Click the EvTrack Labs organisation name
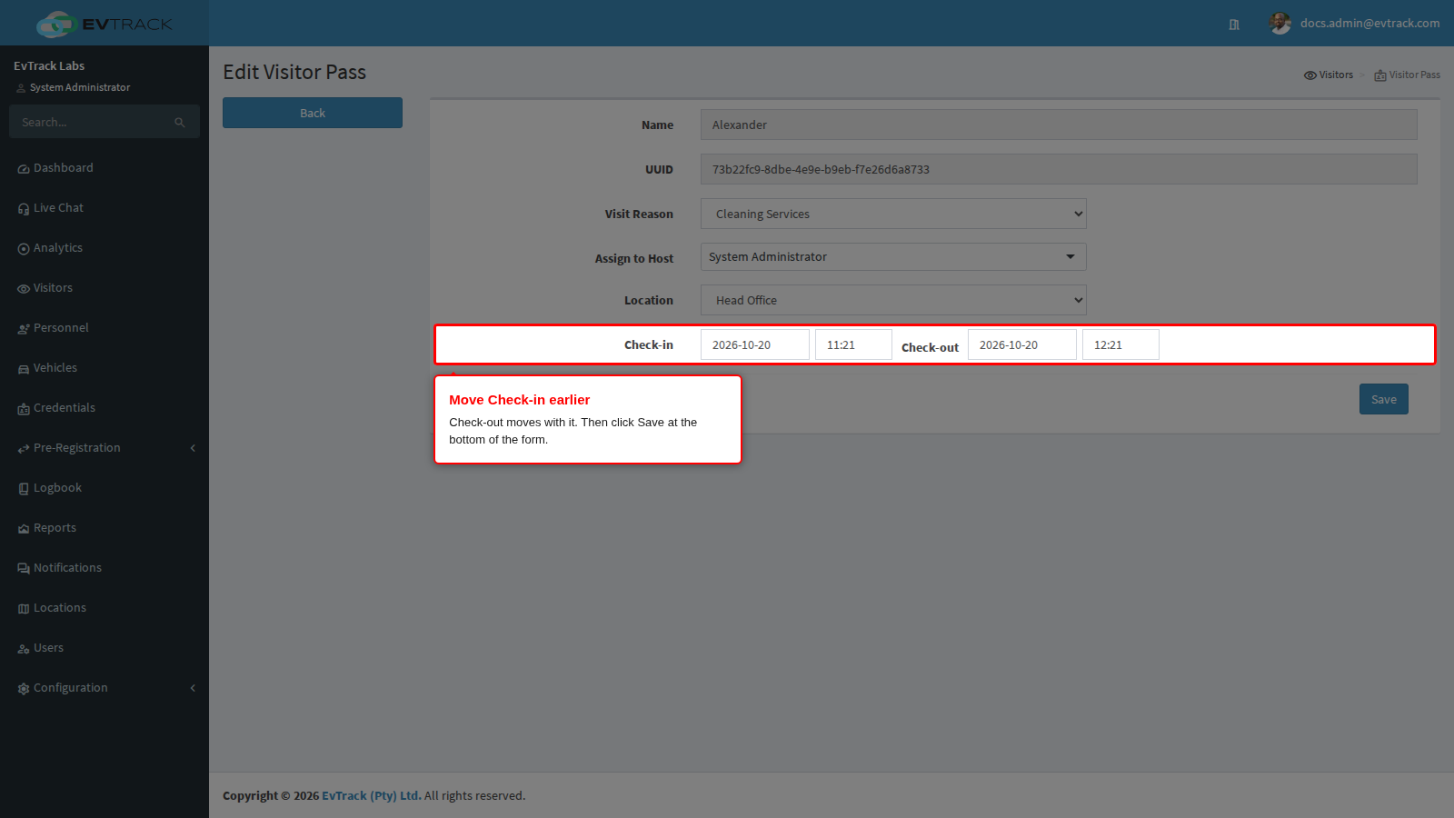The width and height of the screenshot is (1454, 818). [49, 65]
